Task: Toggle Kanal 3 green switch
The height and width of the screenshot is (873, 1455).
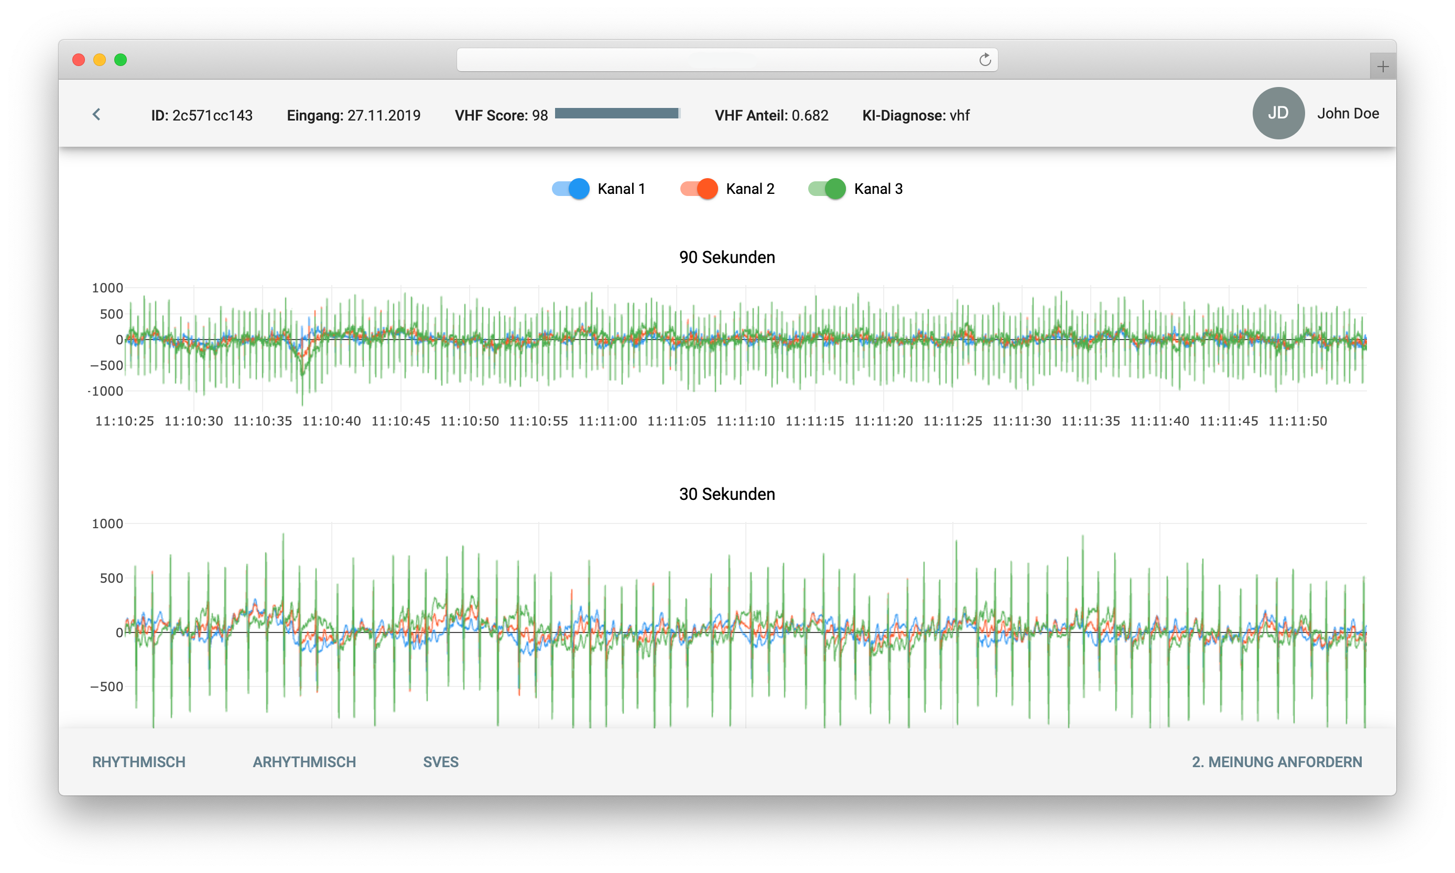Action: point(827,189)
